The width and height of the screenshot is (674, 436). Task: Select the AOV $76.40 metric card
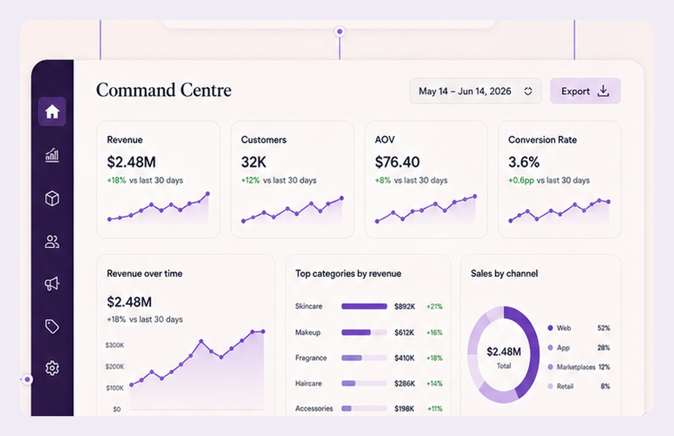pos(426,180)
